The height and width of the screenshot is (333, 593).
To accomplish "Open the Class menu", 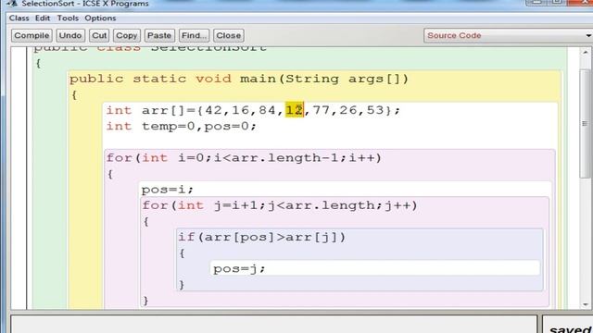I will [x=19, y=18].
